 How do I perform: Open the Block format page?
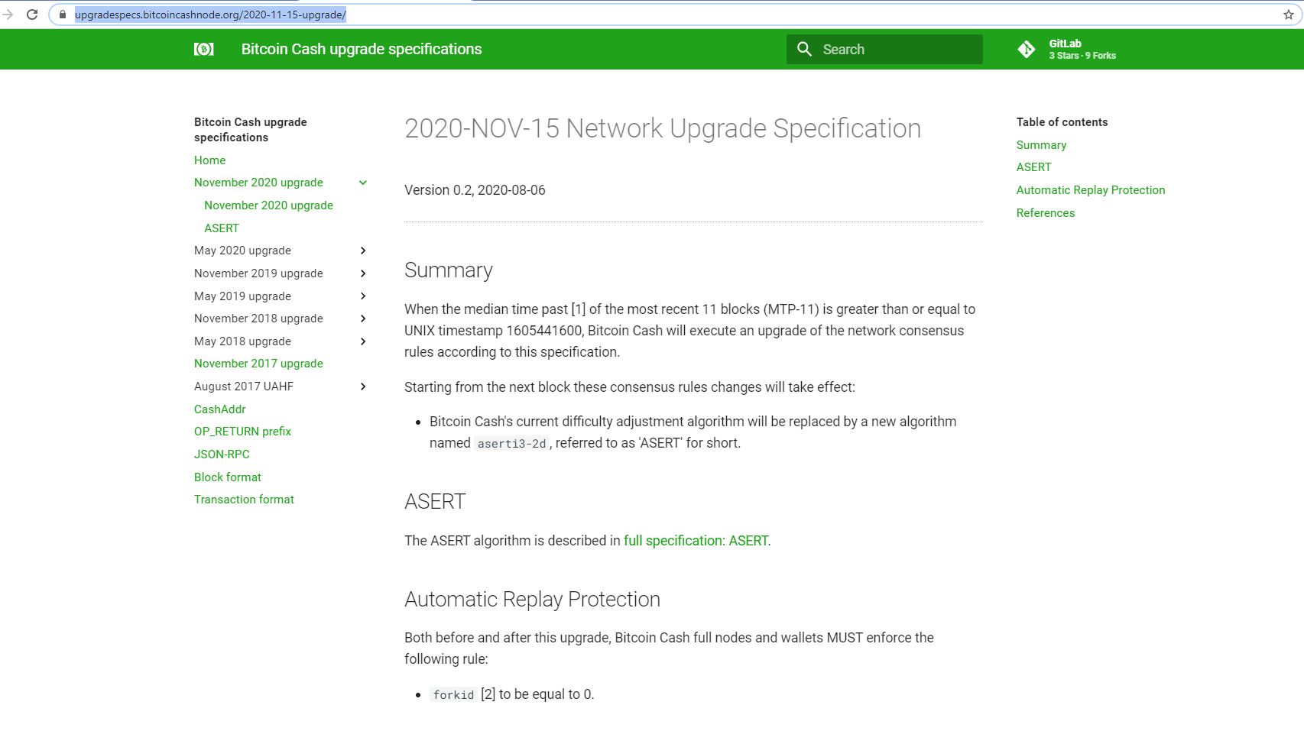tap(228, 477)
